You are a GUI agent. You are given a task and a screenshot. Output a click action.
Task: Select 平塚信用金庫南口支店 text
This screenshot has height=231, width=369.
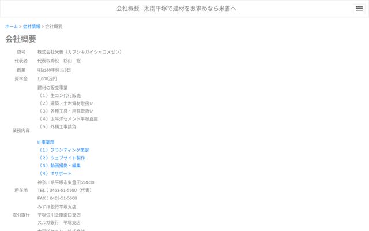pyautogui.click(x=59, y=215)
